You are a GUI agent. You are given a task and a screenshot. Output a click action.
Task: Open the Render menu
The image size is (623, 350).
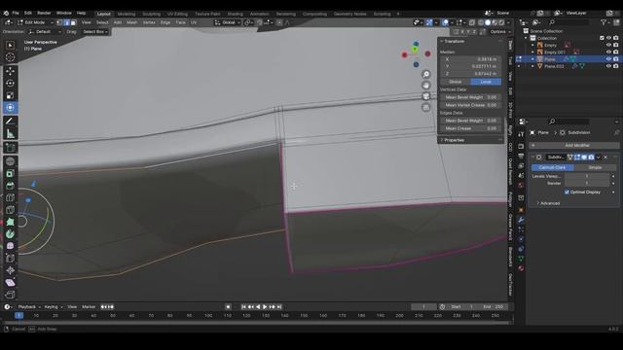[x=44, y=13]
